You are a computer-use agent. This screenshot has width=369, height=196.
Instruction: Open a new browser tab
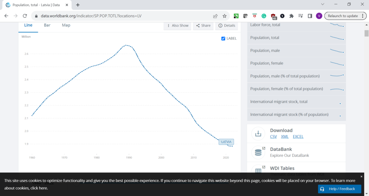[78, 5]
